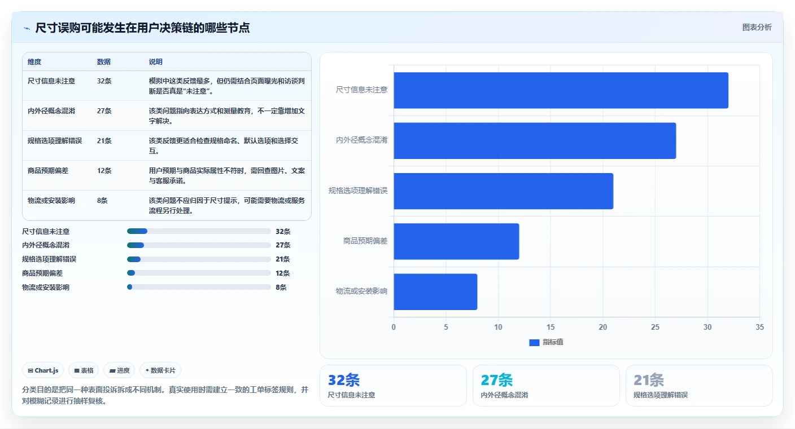The image size is (795, 429).
Task: Select table cell 内外径概念混淆
Action: click(51, 110)
